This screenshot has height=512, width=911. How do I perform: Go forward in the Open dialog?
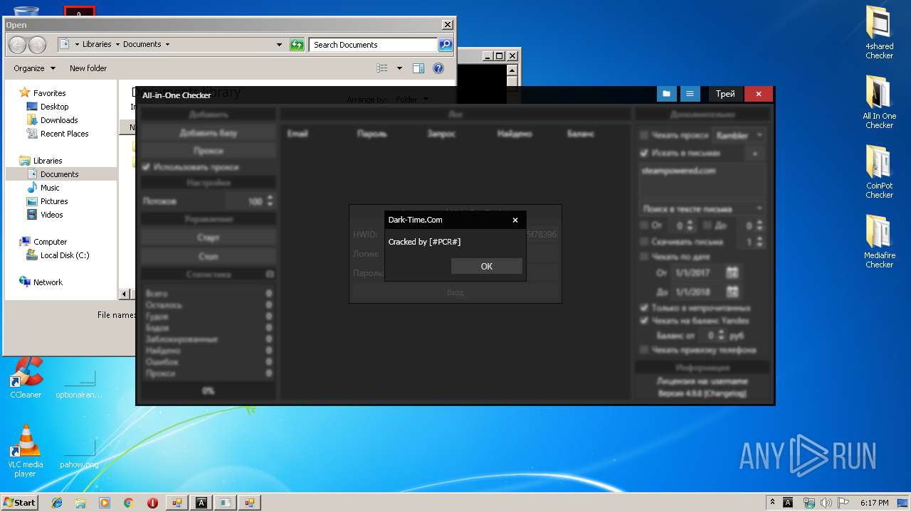coord(37,45)
